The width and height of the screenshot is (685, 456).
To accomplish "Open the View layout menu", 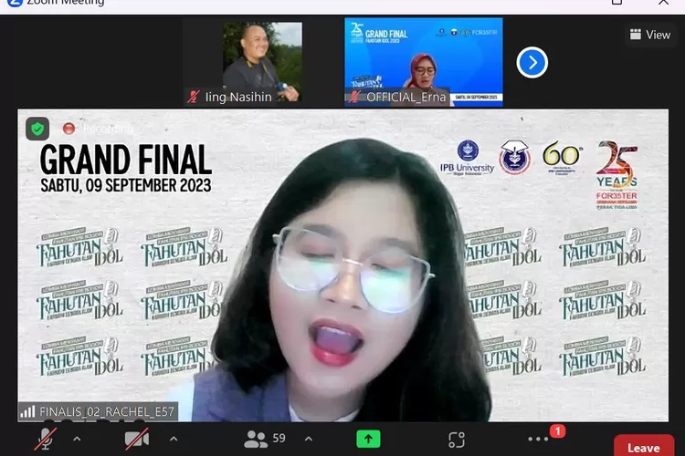I will point(650,35).
